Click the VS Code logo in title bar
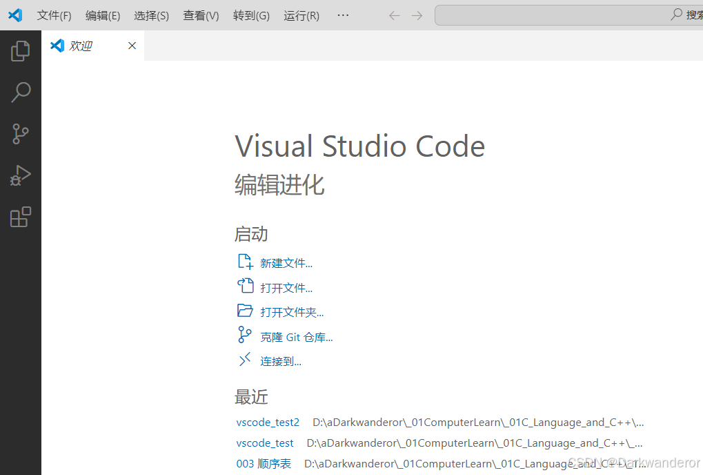The image size is (703, 475). coord(15,15)
